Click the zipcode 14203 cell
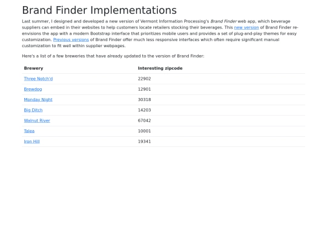This screenshot has width=327, height=245. 144,110
